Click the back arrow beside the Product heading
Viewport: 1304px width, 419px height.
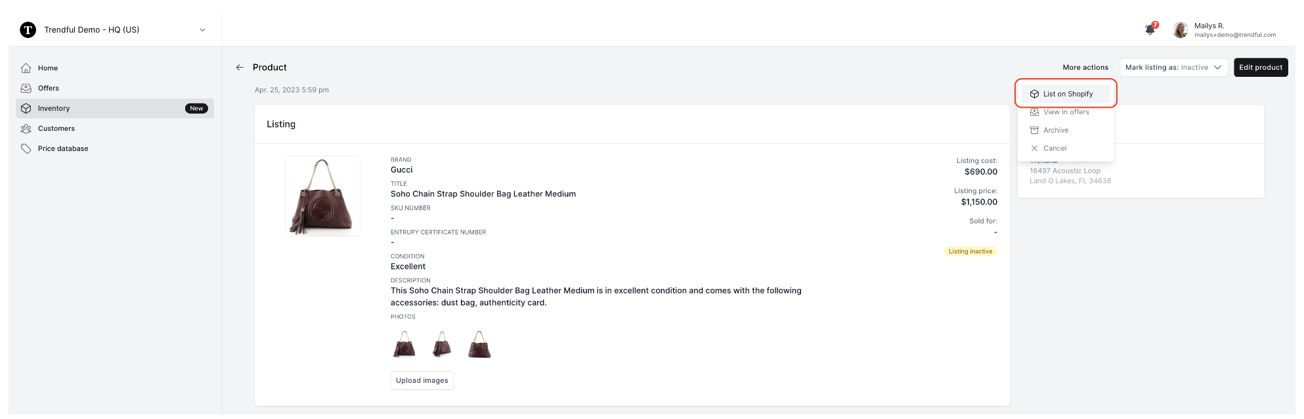coord(240,68)
